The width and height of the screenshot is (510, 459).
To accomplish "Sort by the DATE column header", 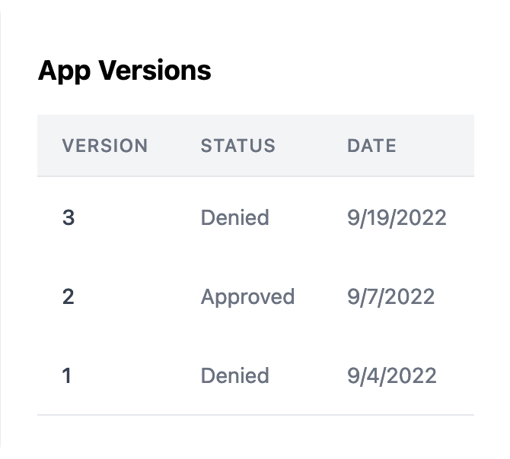I will [371, 146].
